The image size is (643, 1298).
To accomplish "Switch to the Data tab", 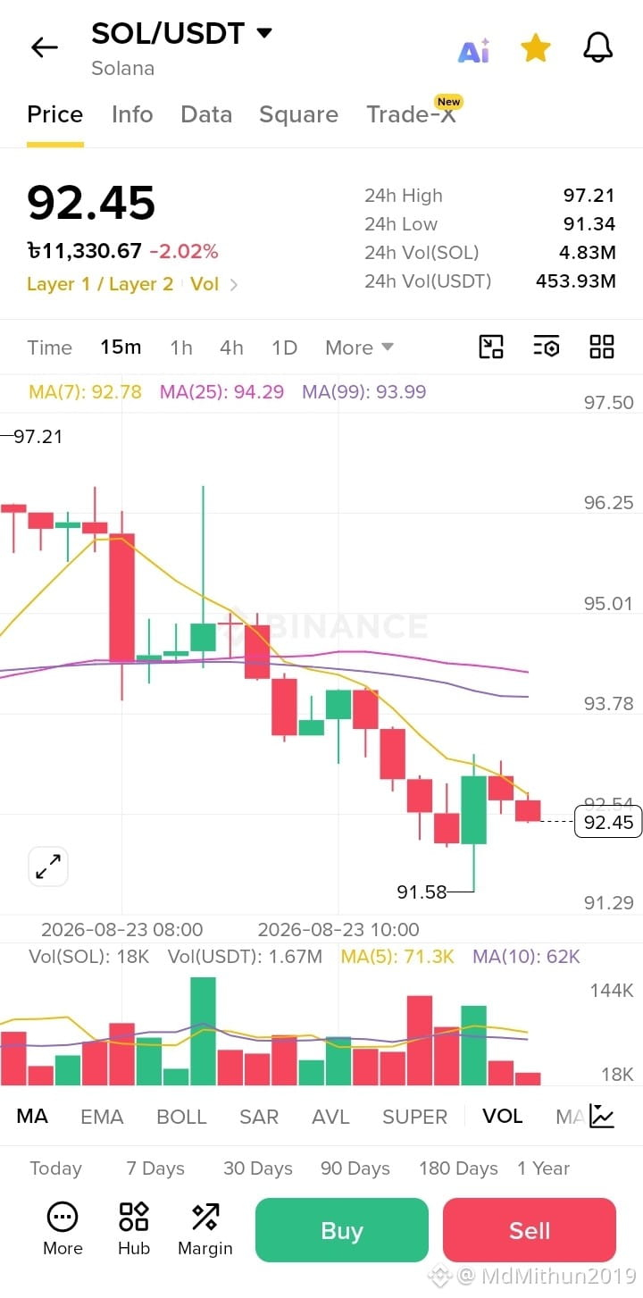I will [x=206, y=114].
